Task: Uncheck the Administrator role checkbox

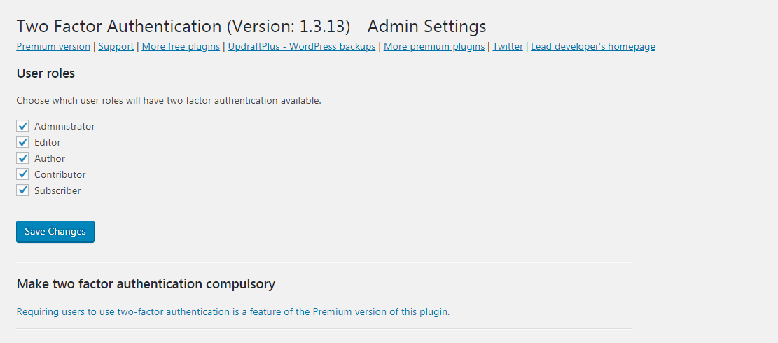Action: 22,126
